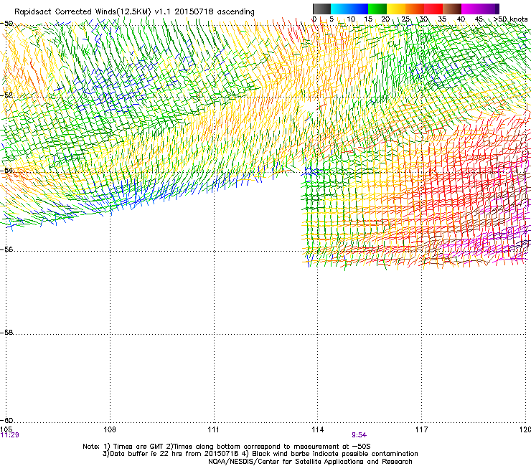531x466 pixels.
Task: Click the latitude label '-56'
Action: 6,249
